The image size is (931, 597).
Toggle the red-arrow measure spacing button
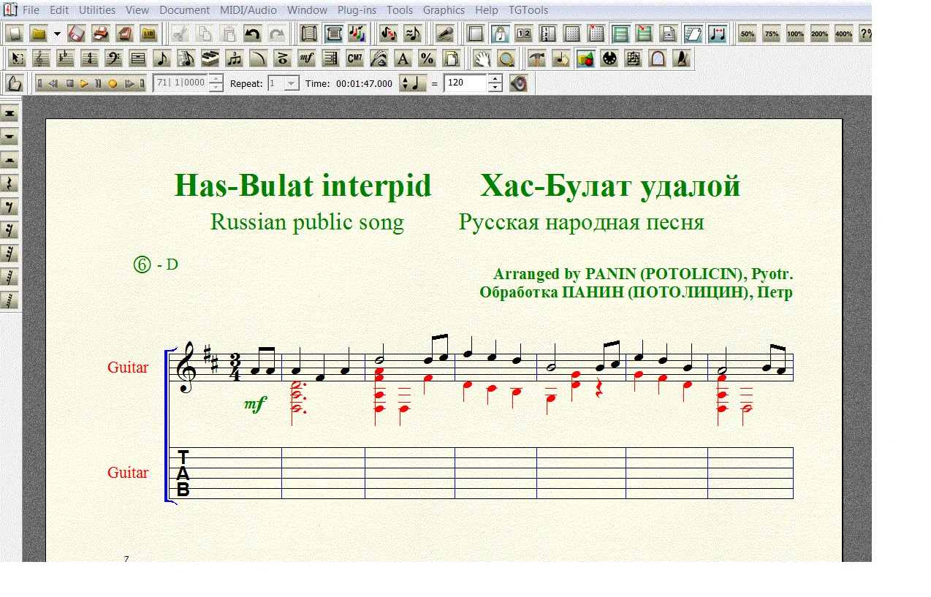point(717,34)
